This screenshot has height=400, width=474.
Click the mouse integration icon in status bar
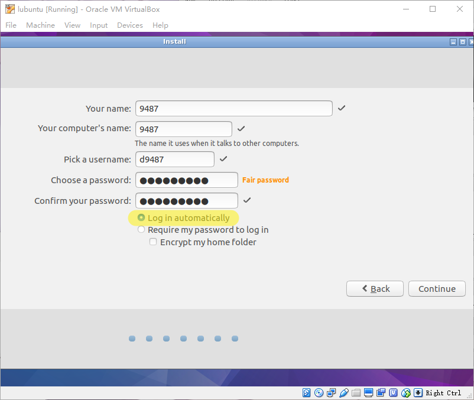coord(406,393)
